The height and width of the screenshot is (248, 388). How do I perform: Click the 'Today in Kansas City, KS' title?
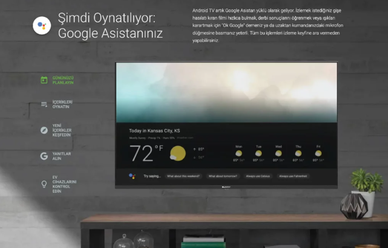[154, 131]
